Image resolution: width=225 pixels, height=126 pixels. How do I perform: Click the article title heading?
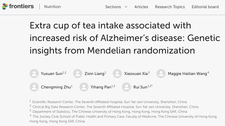(x=125, y=38)
